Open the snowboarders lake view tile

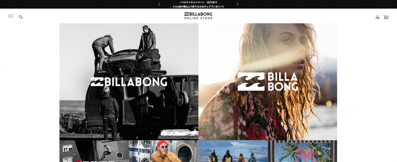pyautogui.click(x=233, y=151)
